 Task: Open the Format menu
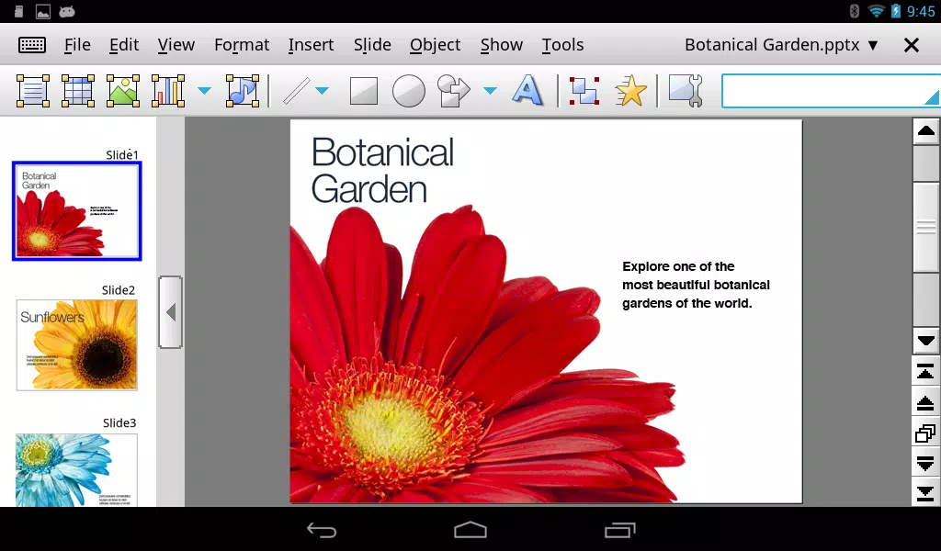point(242,45)
